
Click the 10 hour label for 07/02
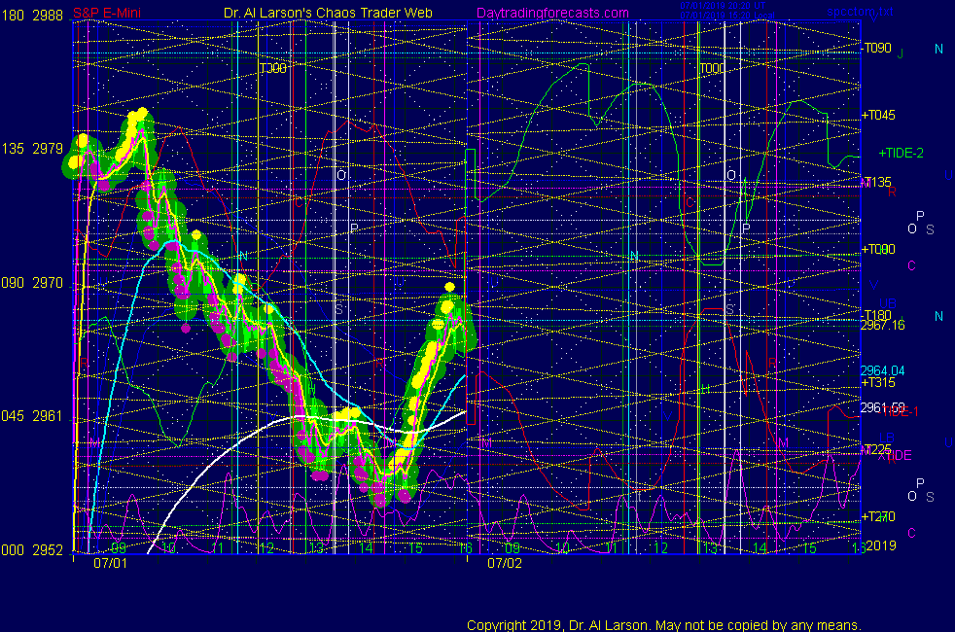click(x=562, y=547)
